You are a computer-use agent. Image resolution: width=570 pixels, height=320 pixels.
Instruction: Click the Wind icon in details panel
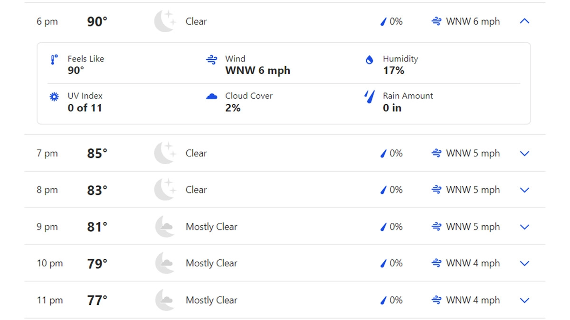pos(211,60)
